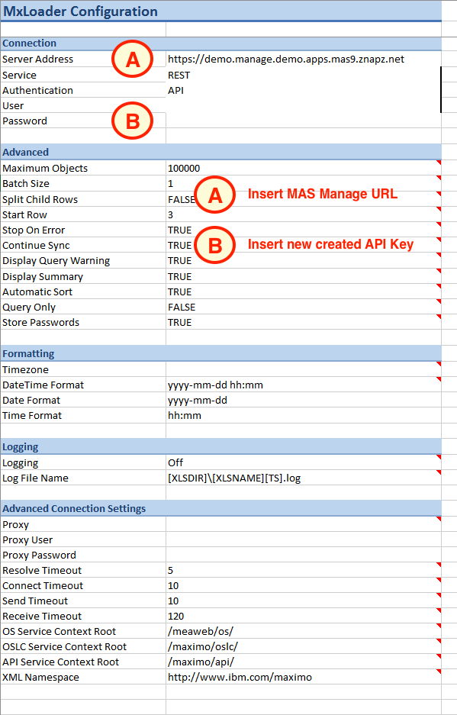Select the Store Passwords TRUE value
This screenshot has height=715, width=457.
[x=304, y=322]
